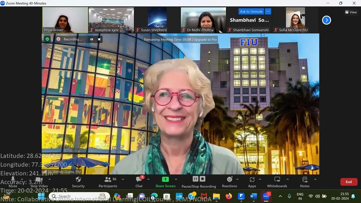Screen dimensions: 361x203
Task: Open McAfee from the taskbar
Action: click(204, 196)
